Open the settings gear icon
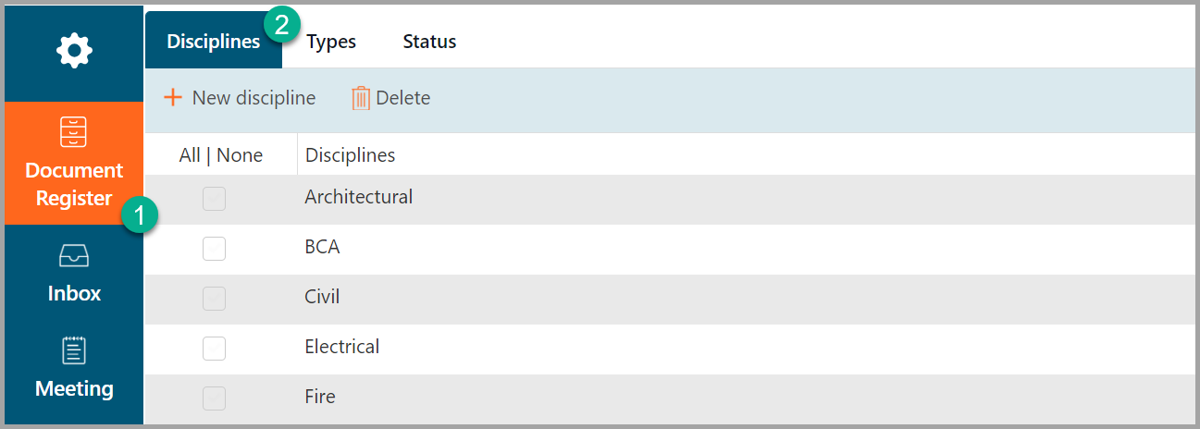 point(74,50)
